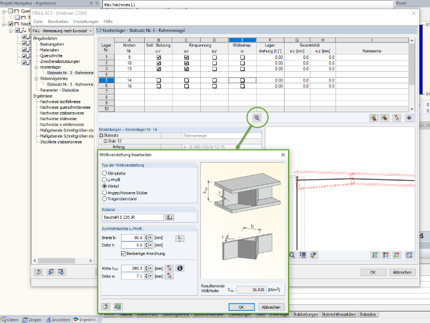Image resolution: width=430 pixels, height=323 pixels.
Task: Select the Trägerüberstand option
Action: 104,198
